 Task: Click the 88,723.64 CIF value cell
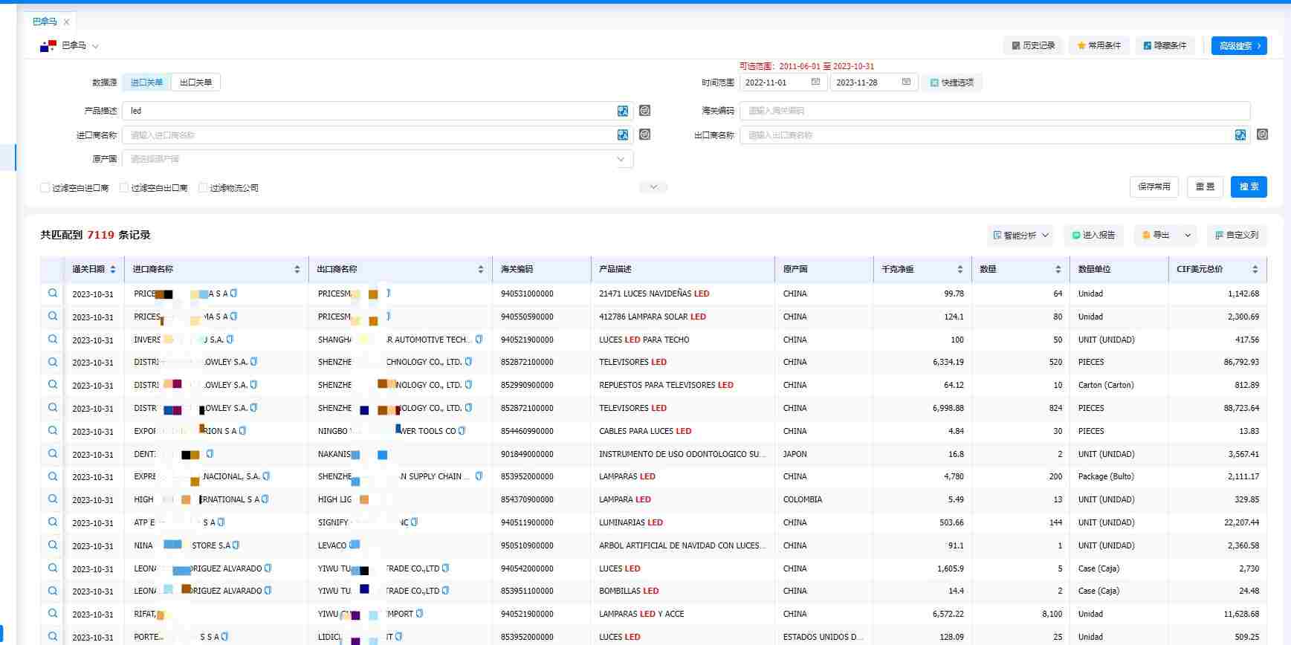coord(1241,408)
